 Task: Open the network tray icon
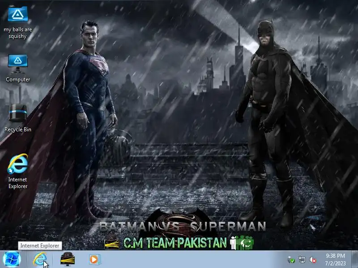tap(302, 260)
